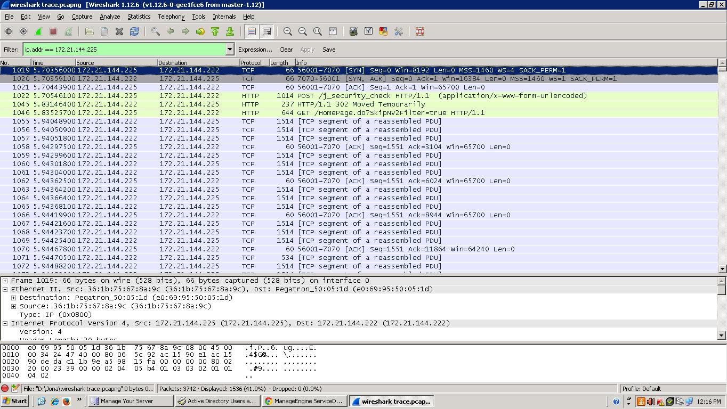Edit coloring rules icon
This screenshot has height=409, width=727.
pyautogui.click(x=383, y=31)
